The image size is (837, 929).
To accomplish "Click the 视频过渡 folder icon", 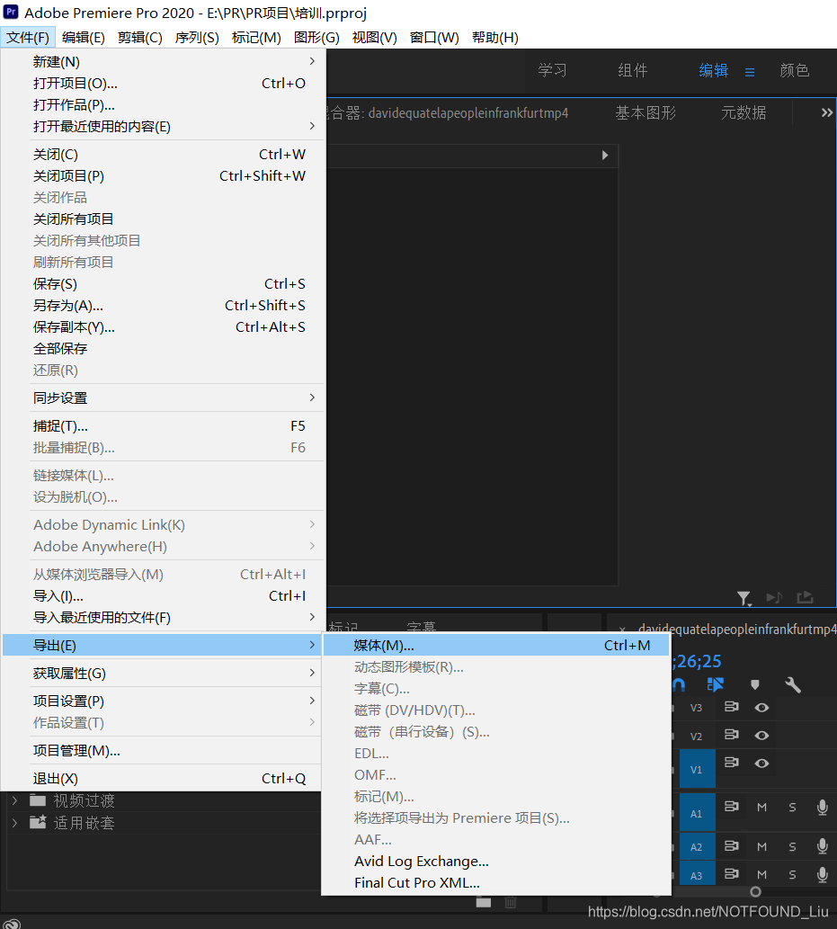I will coord(38,800).
